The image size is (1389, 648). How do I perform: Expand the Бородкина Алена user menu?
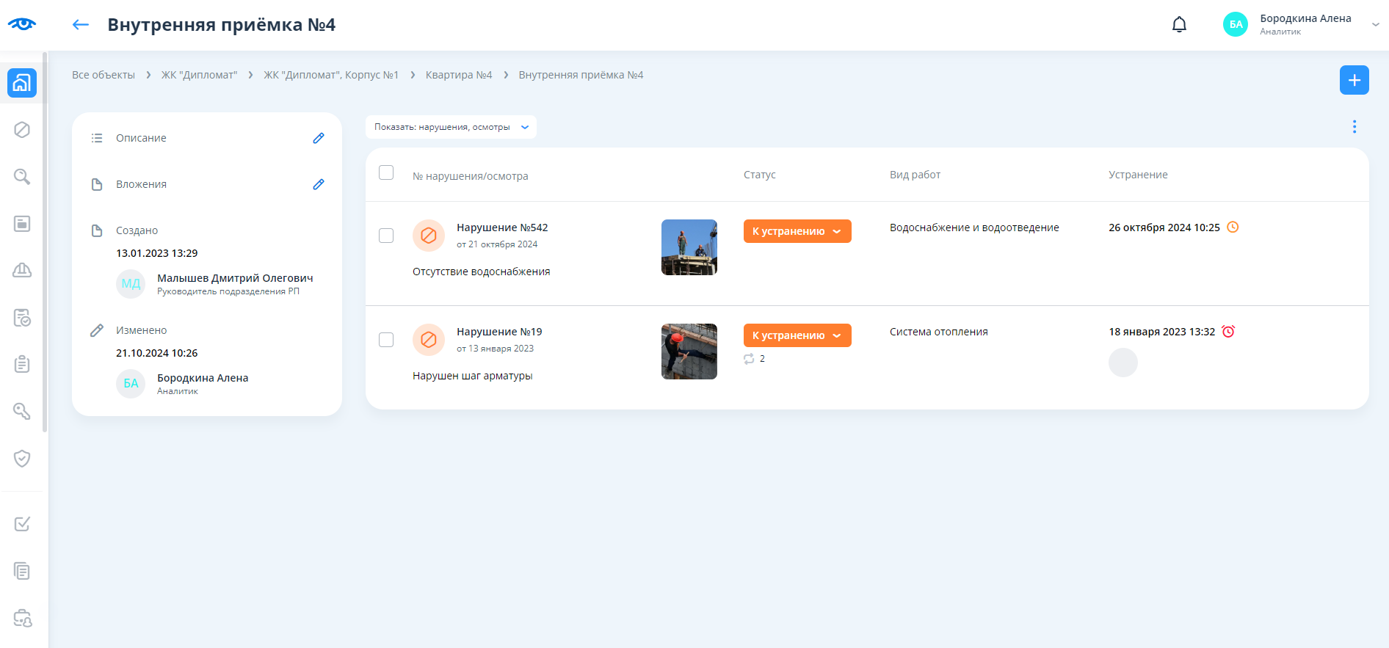(x=1375, y=24)
